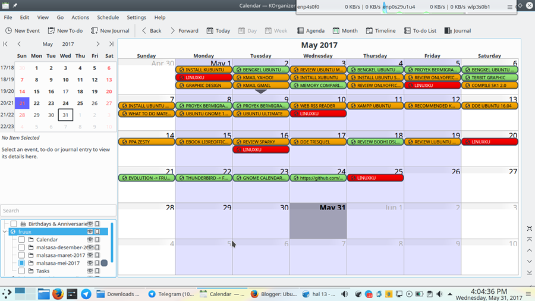Open the file manager icon in the taskbar
This screenshot has width=535, height=301.
(x=43, y=293)
